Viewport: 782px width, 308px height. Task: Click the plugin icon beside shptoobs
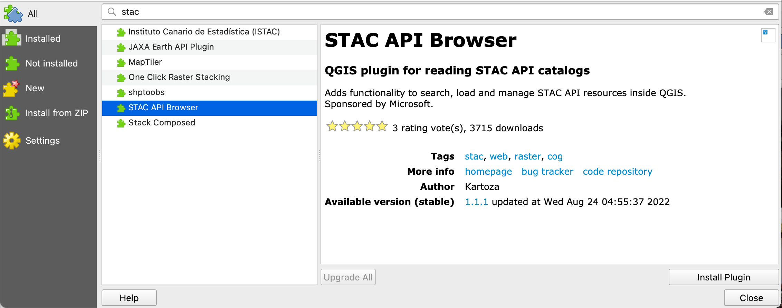(121, 93)
